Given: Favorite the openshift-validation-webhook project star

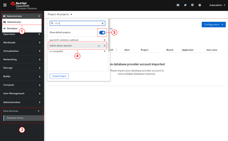Looking at the screenshot, I should point(104,40).
